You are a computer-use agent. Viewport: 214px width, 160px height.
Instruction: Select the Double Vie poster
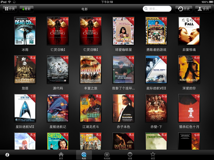click(x=123, y=141)
